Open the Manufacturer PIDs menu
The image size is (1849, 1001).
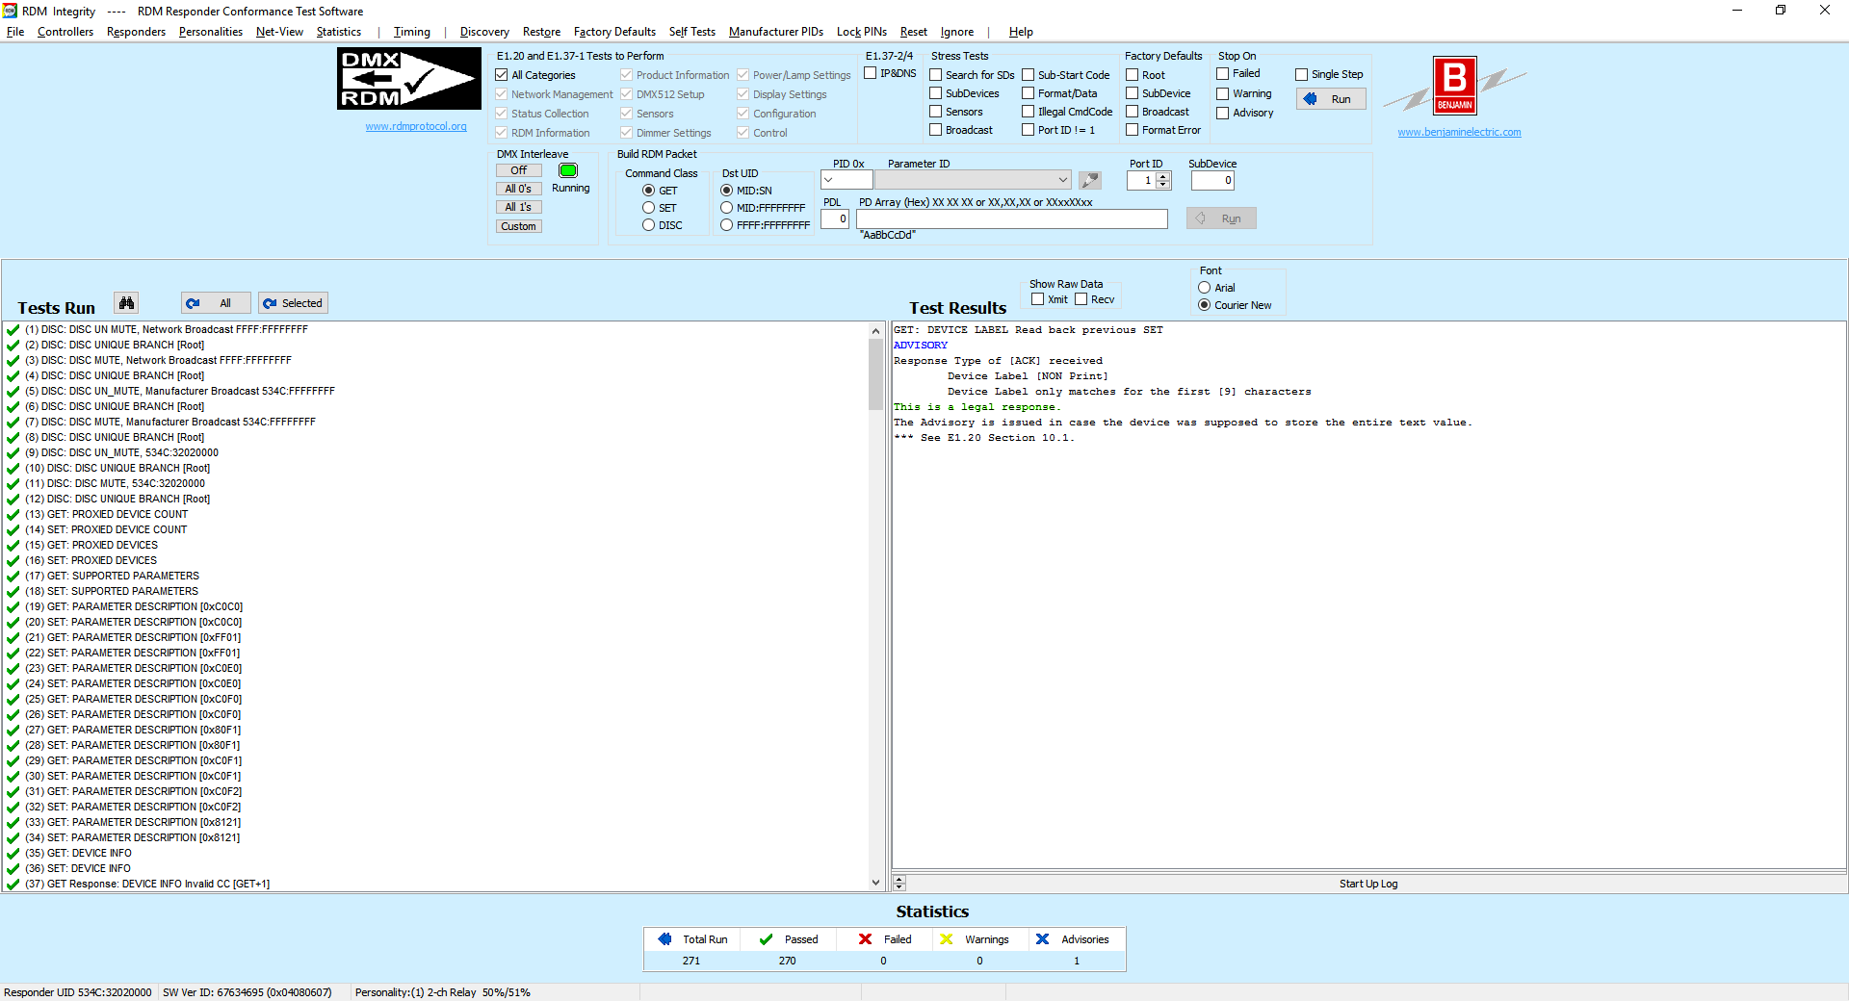coord(775,32)
